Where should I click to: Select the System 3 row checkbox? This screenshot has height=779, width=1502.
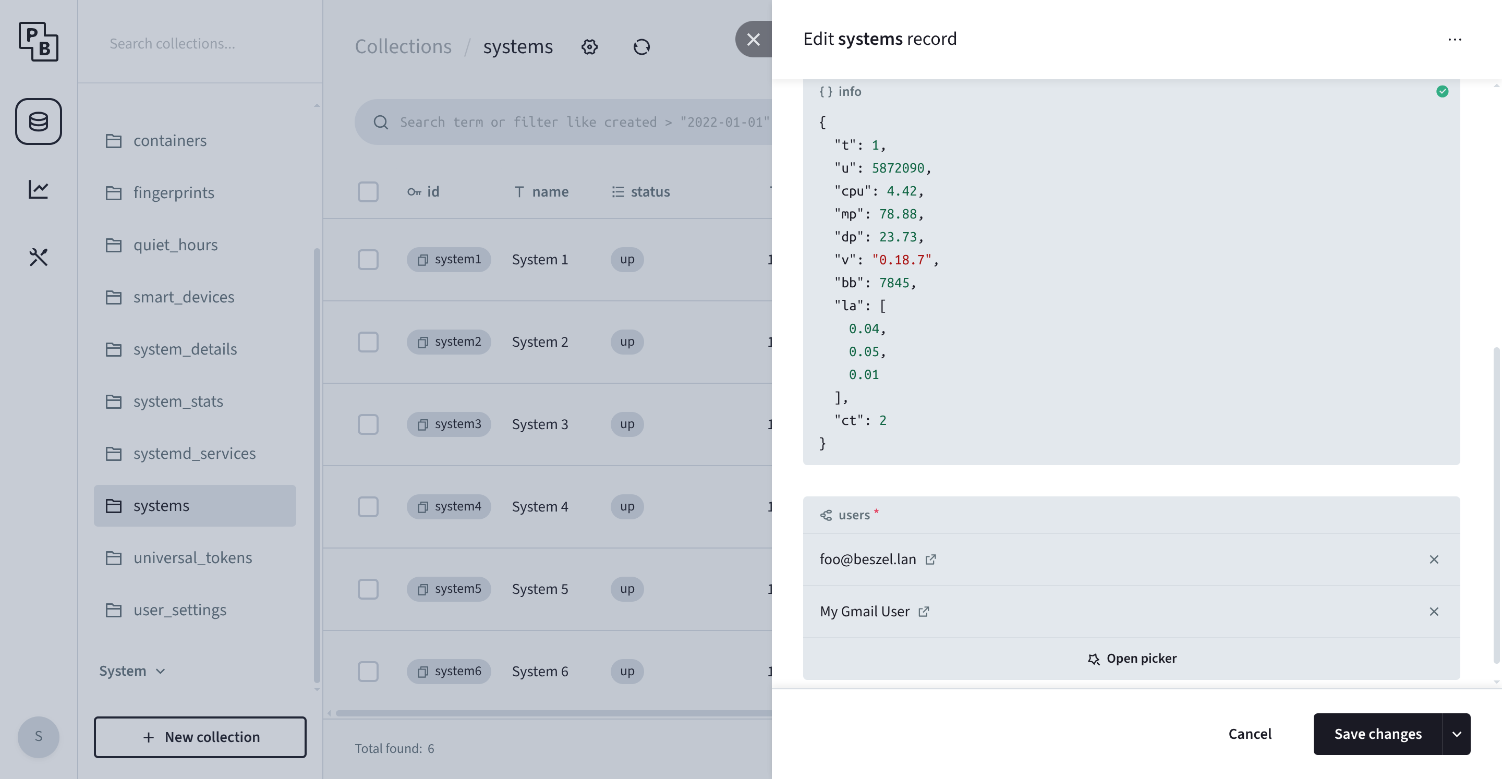[x=368, y=424]
